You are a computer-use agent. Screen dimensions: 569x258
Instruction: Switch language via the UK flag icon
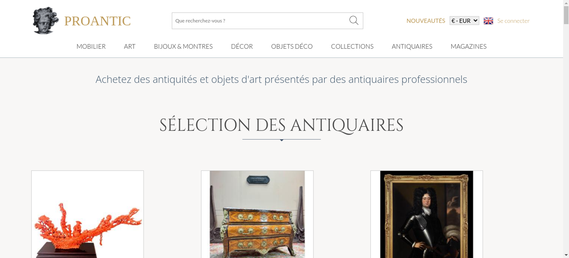(488, 21)
